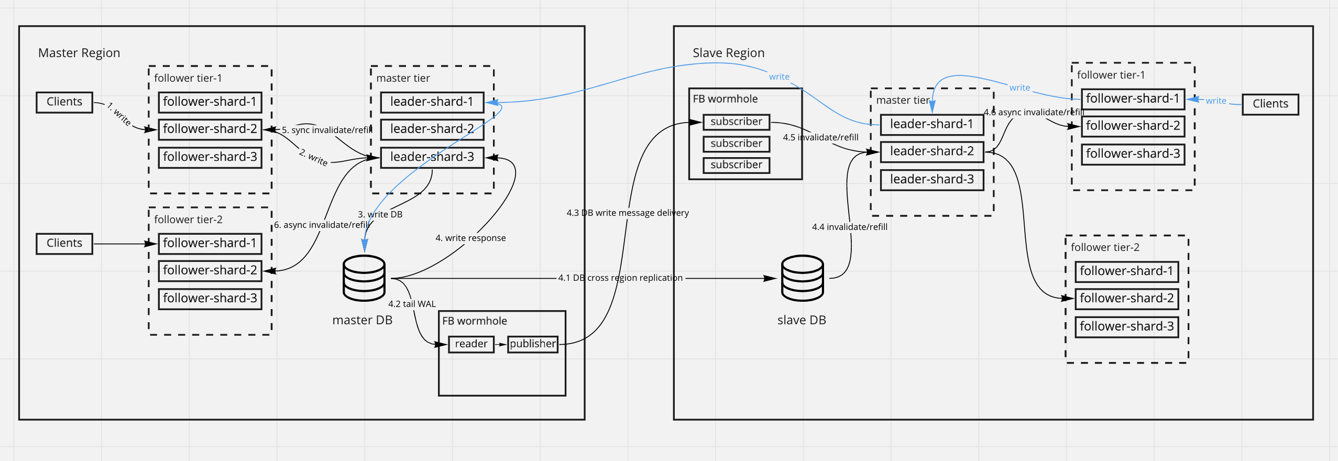Select follower-shard-1 in Slave Region follower tier-2
Image resolution: width=1338 pixels, height=461 pixels.
pyautogui.click(x=1126, y=271)
